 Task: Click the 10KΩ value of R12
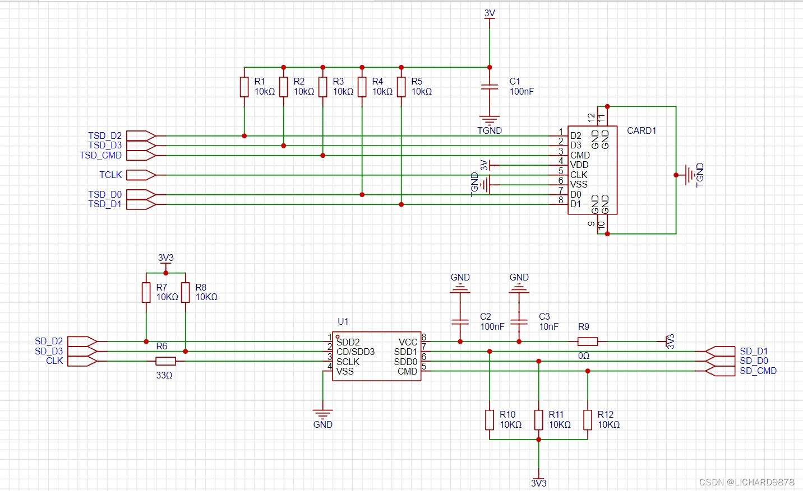(608, 424)
